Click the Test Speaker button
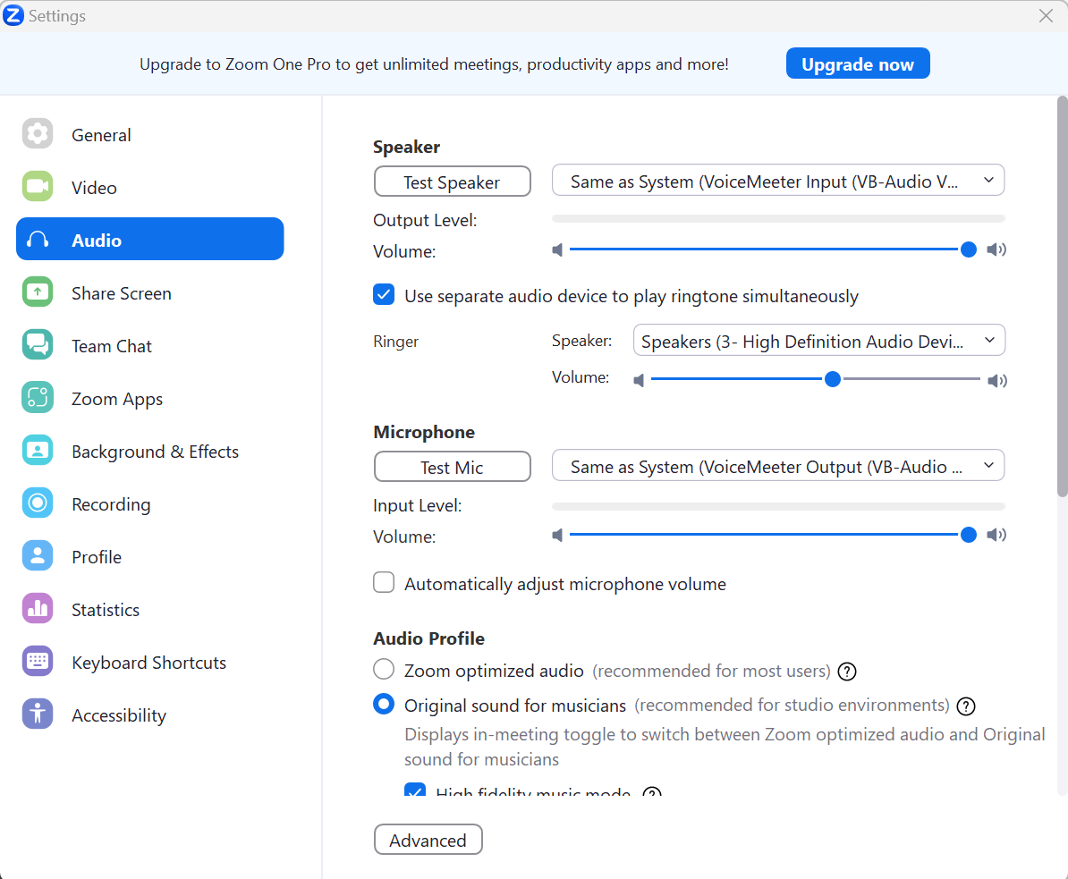The height and width of the screenshot is (879, 1068). click(x=453, y=182)
